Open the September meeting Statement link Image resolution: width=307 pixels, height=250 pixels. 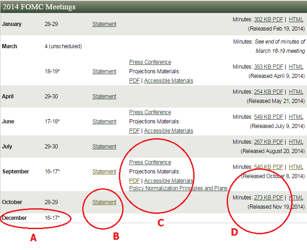click(105, 172)
